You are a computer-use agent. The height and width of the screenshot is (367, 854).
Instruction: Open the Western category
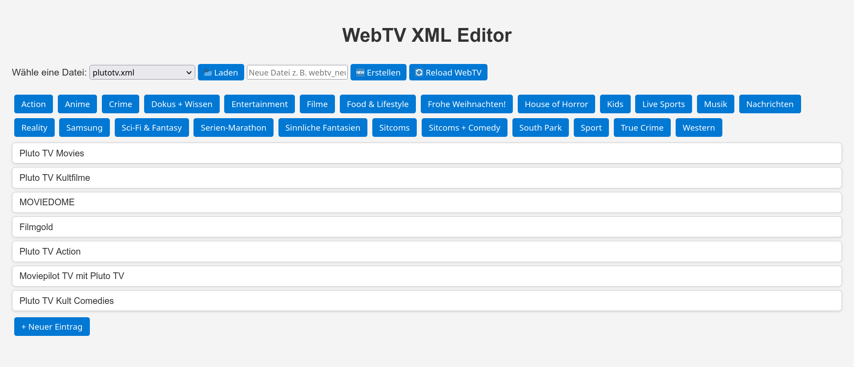tap(698, 128)
